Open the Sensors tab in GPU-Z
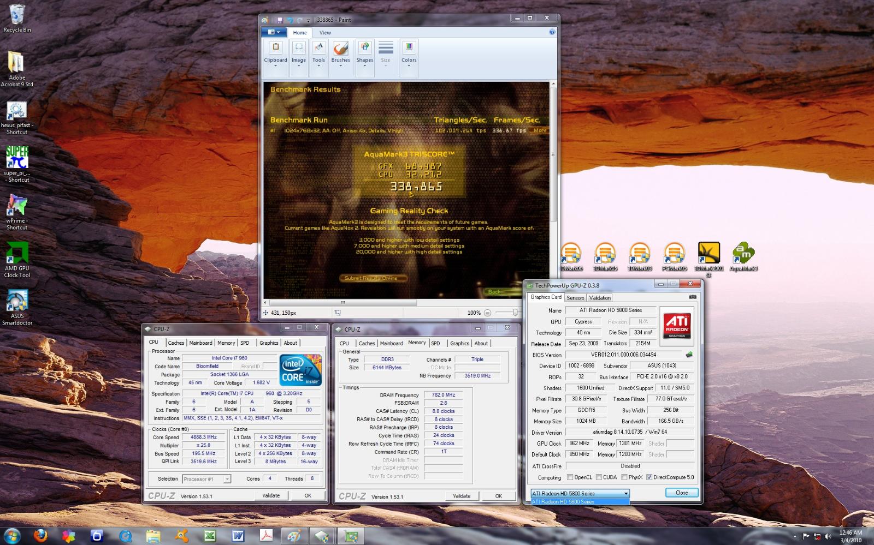This screenshot has height=545, width=874. [575, 298]
